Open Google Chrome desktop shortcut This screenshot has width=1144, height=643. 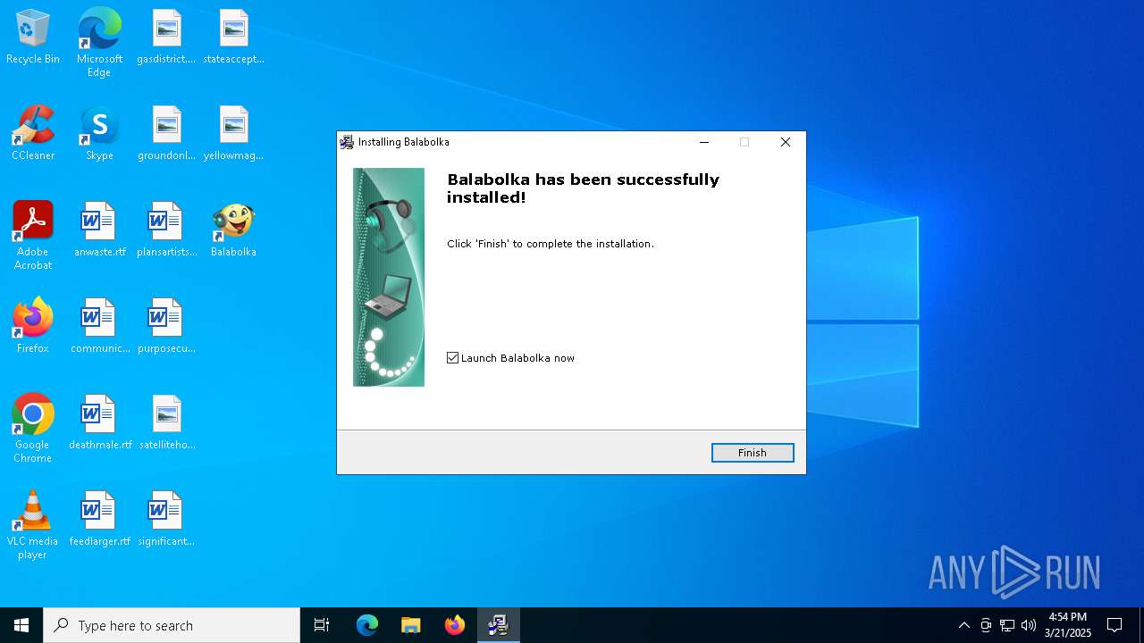[x=33, y=429]
